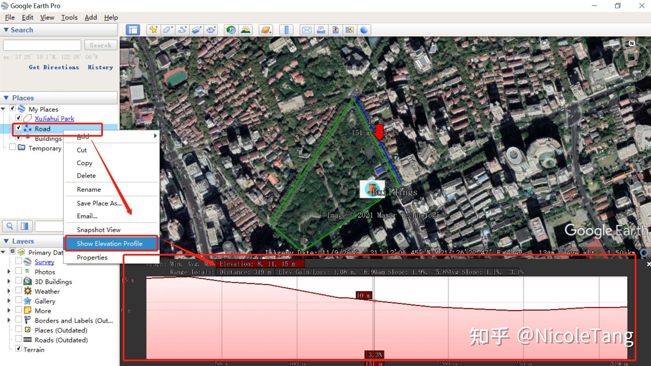Click the -3.3% slope marker on graph
The width and height of the screenshot is (651, 366).
[x=374, y=354]
